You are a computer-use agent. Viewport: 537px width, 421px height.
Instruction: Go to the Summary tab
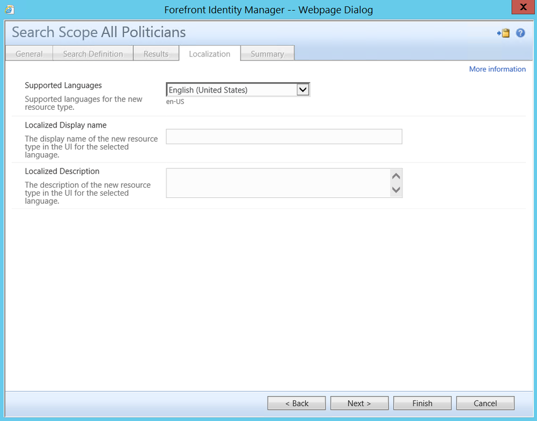[267, 54]
